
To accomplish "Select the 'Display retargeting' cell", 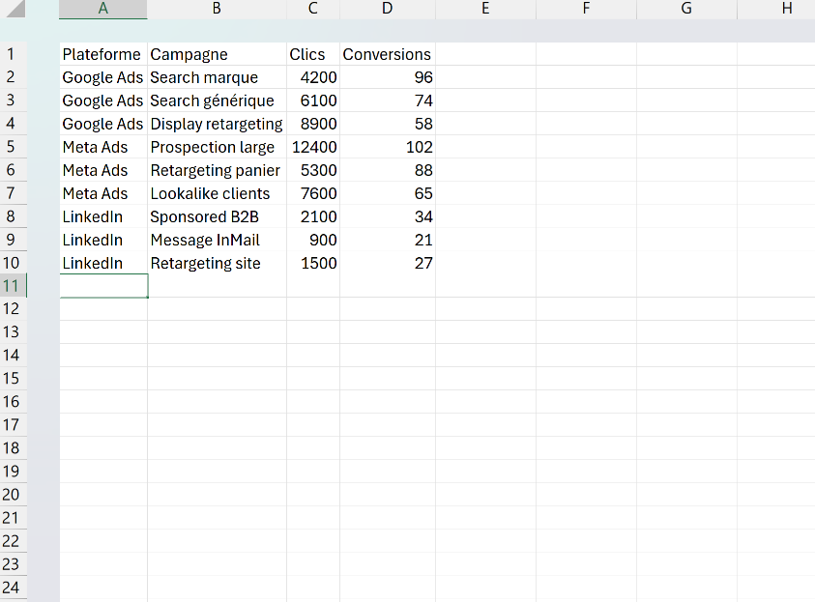I will click(217, 124).
